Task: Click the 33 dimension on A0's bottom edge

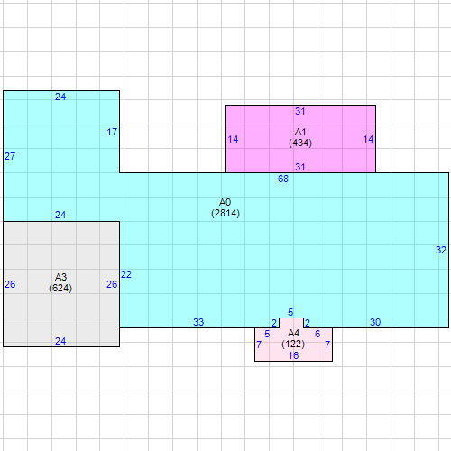Action: tap(198, 322)
